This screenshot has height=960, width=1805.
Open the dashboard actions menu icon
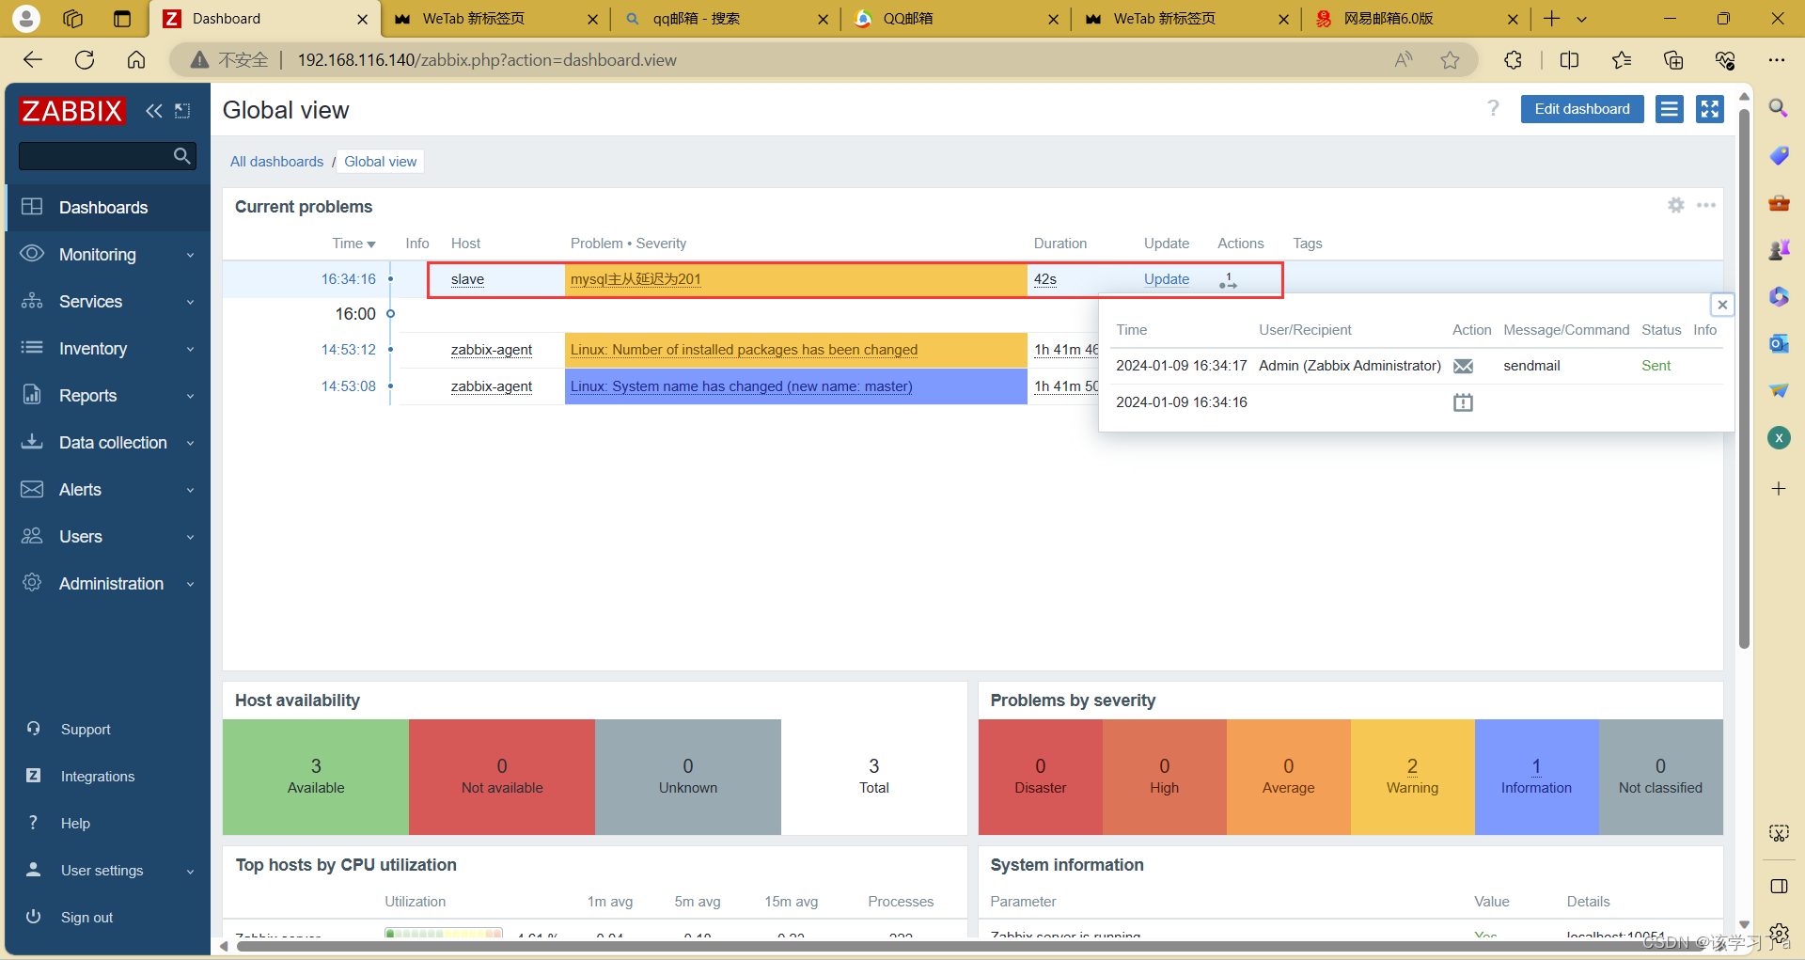[1670, 109]
